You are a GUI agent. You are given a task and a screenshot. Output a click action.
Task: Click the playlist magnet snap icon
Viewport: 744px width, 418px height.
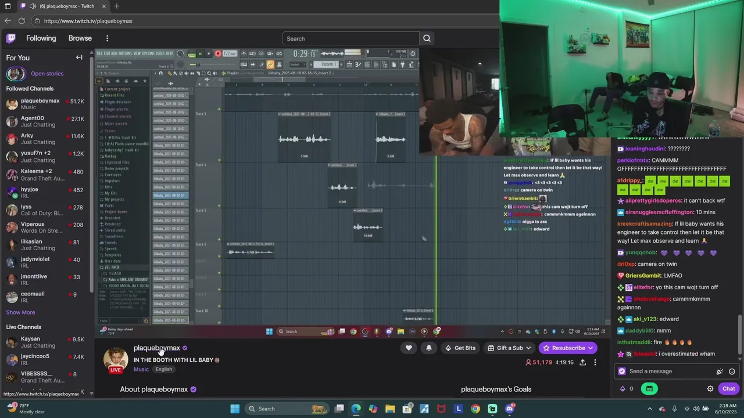tap(161, 73)
